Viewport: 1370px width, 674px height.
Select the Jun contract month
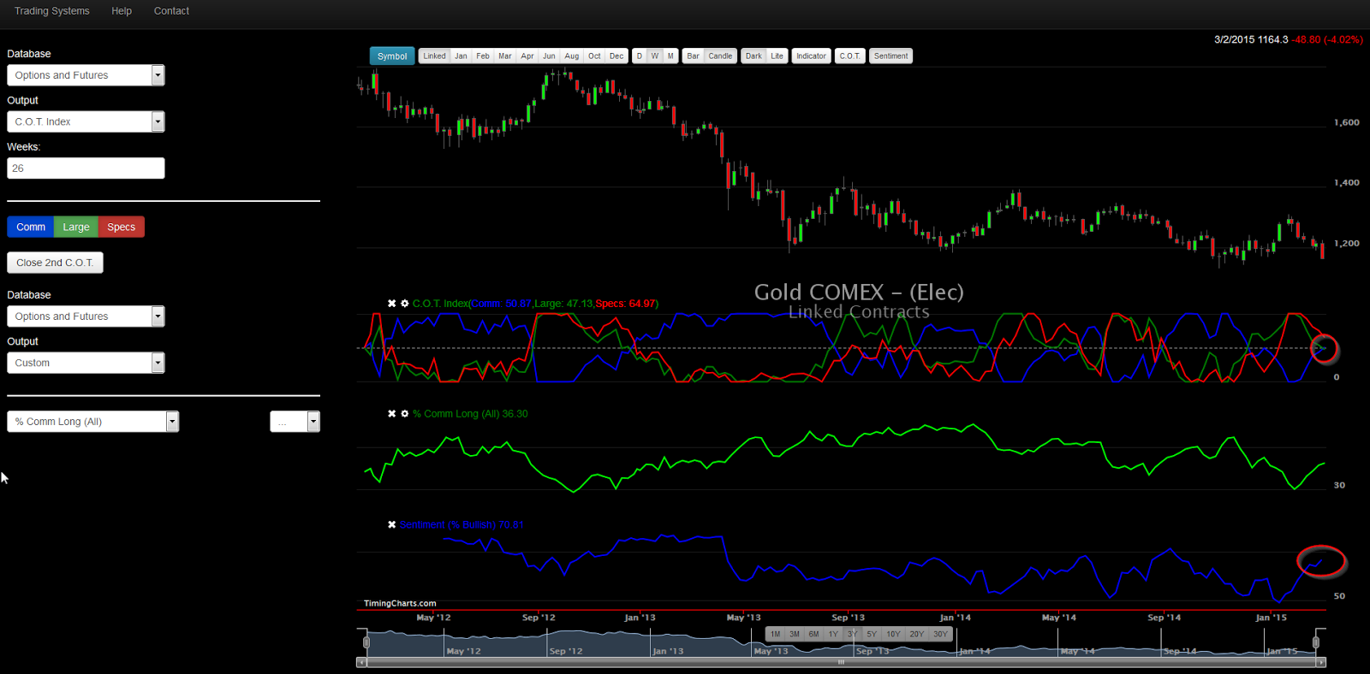tap(549, 56)
